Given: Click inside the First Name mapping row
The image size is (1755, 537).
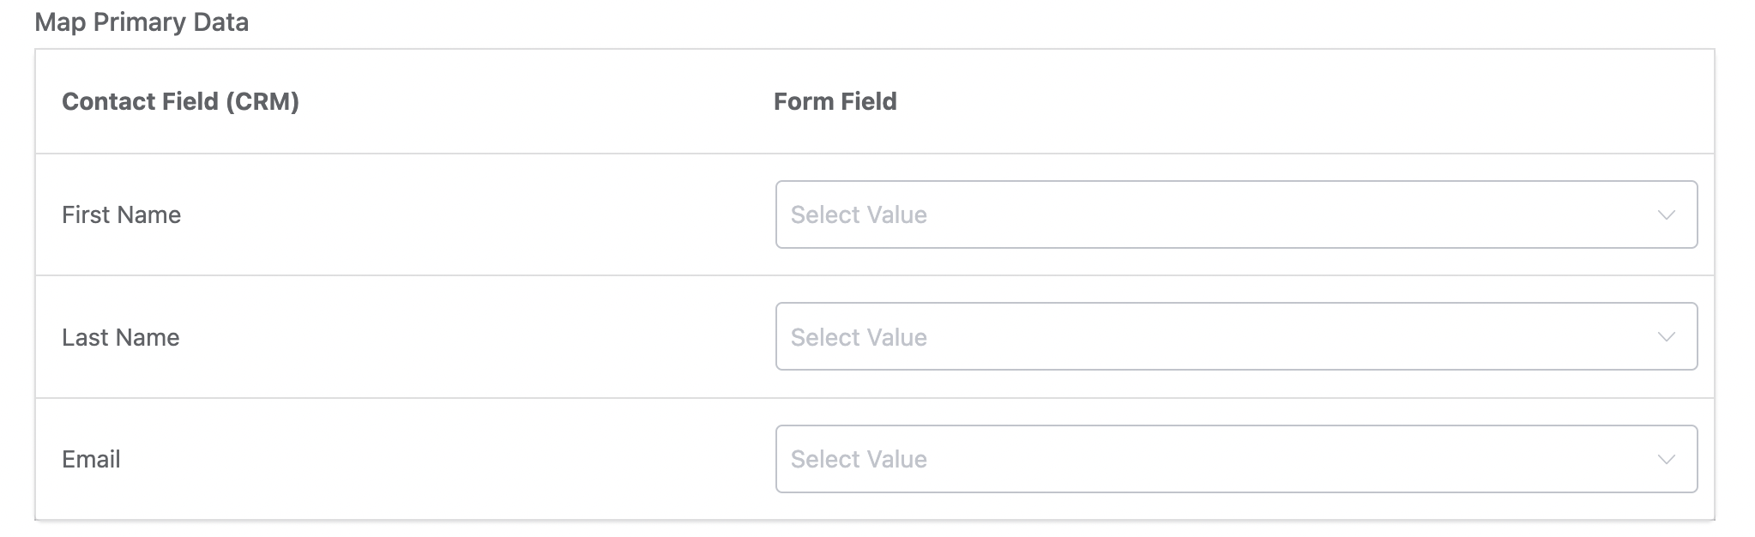Looking at the screenshot, I should 429,214.
